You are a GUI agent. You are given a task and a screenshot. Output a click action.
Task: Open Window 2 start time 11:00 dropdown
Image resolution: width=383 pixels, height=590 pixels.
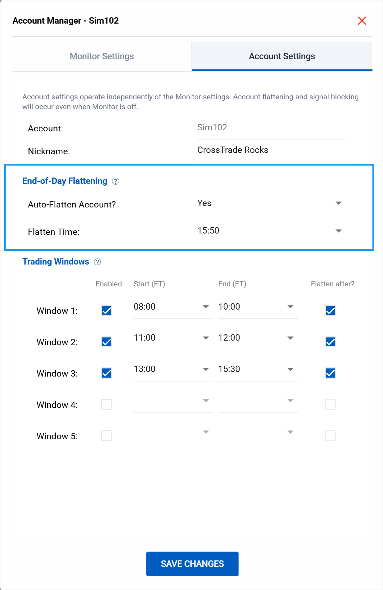click(173, 338)
